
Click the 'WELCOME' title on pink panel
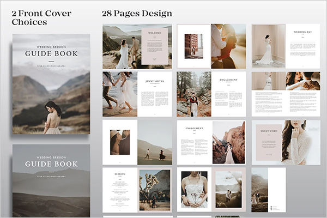point(155,33)
